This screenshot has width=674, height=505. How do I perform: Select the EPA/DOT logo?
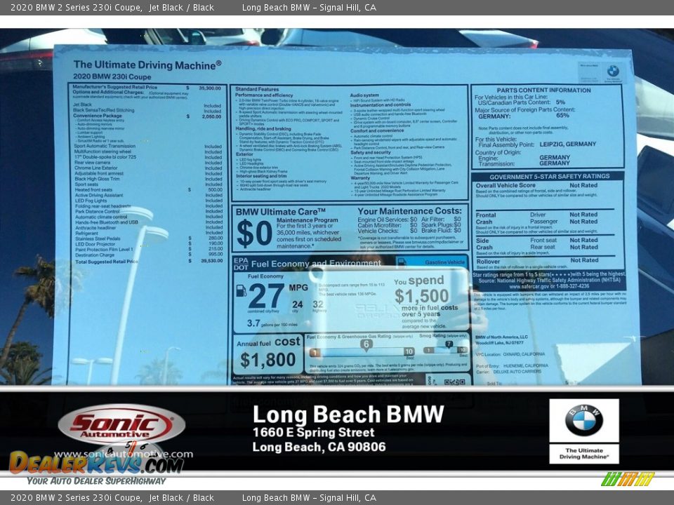click(x=242, y=264)
